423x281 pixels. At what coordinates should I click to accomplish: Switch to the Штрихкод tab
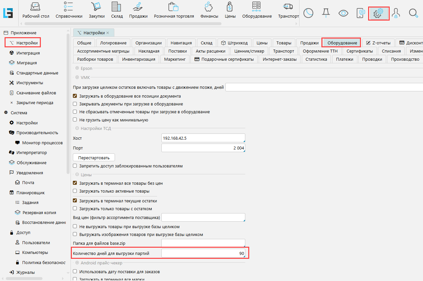point(234,43)
